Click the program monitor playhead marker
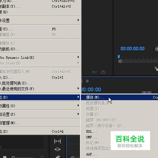This screenshot has height=158, width=158. 119,57
